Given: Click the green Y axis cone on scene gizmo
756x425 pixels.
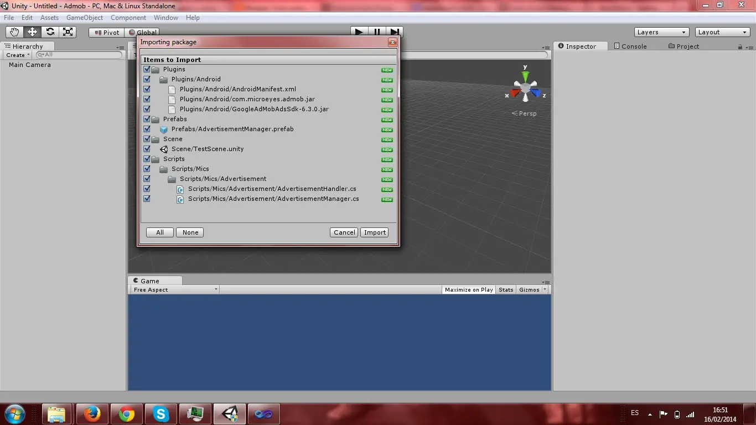Looking at the screenshot, I should click(x=525, y=76).
